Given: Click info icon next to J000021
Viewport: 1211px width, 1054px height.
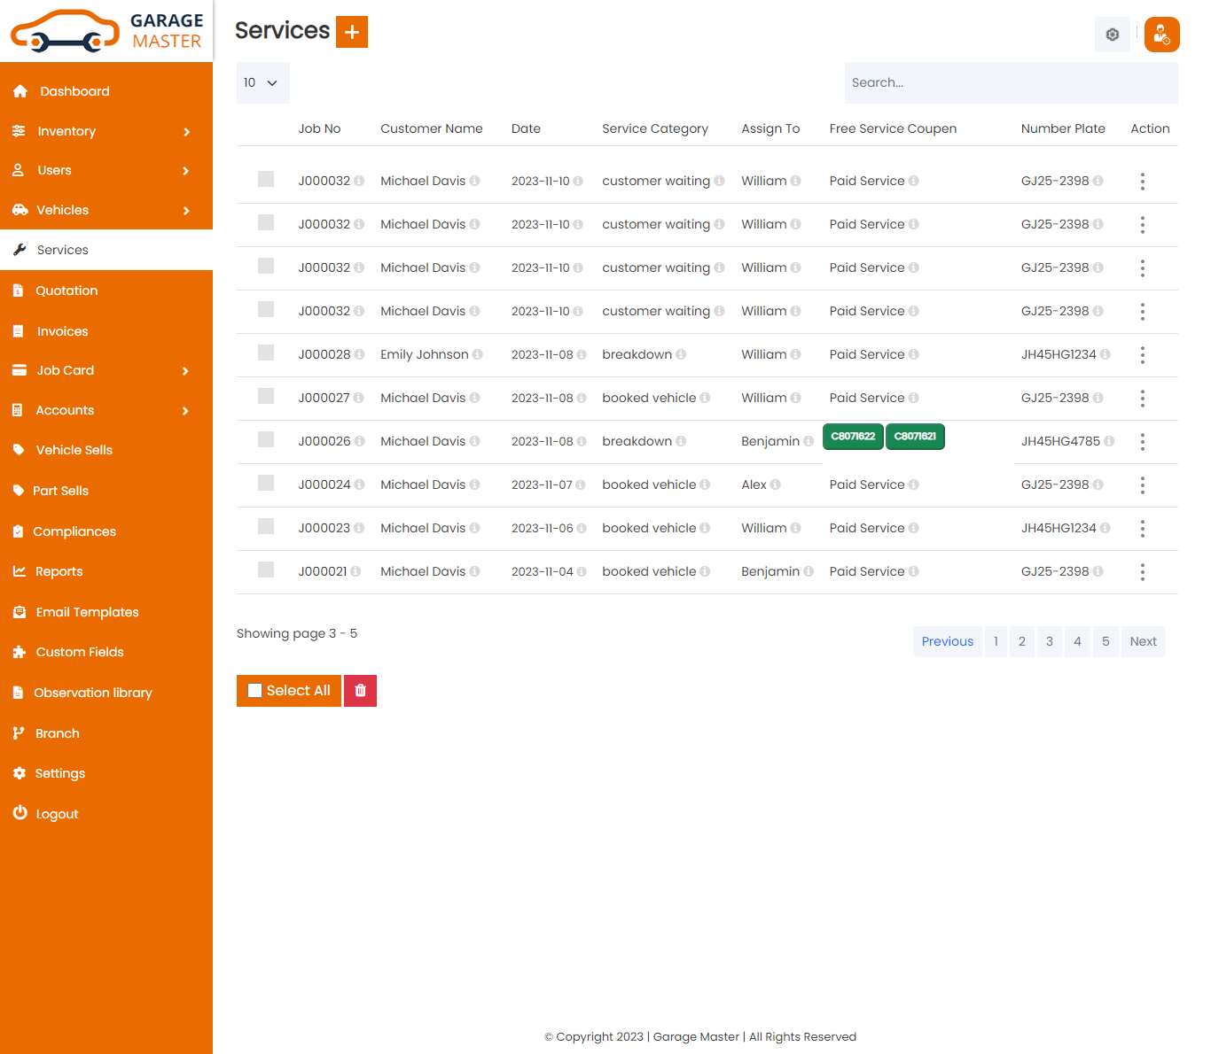Looking at the screenshot, I should coord(355,571).
